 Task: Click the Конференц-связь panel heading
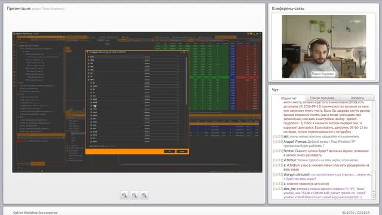[x=288, y=8]
